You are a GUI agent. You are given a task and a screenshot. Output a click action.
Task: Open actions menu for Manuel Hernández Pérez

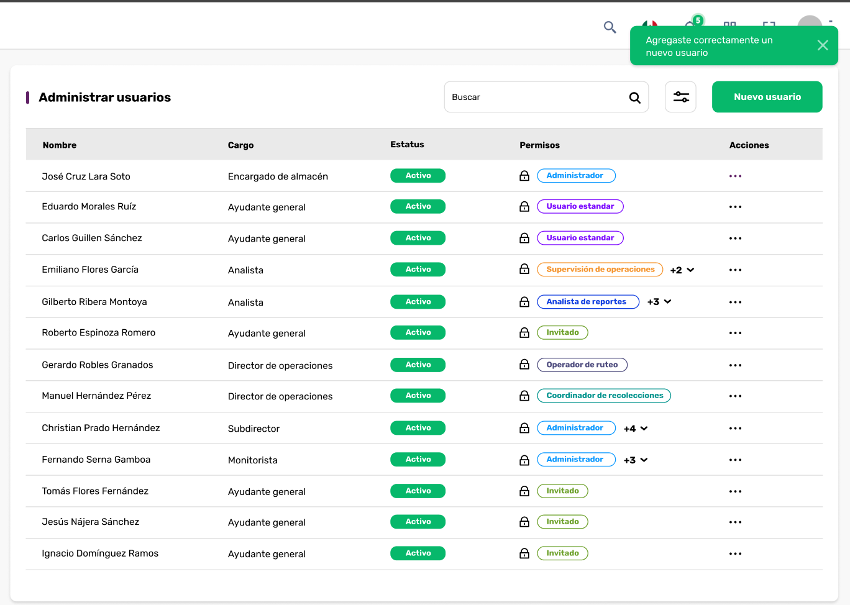(x=736, y=396)
